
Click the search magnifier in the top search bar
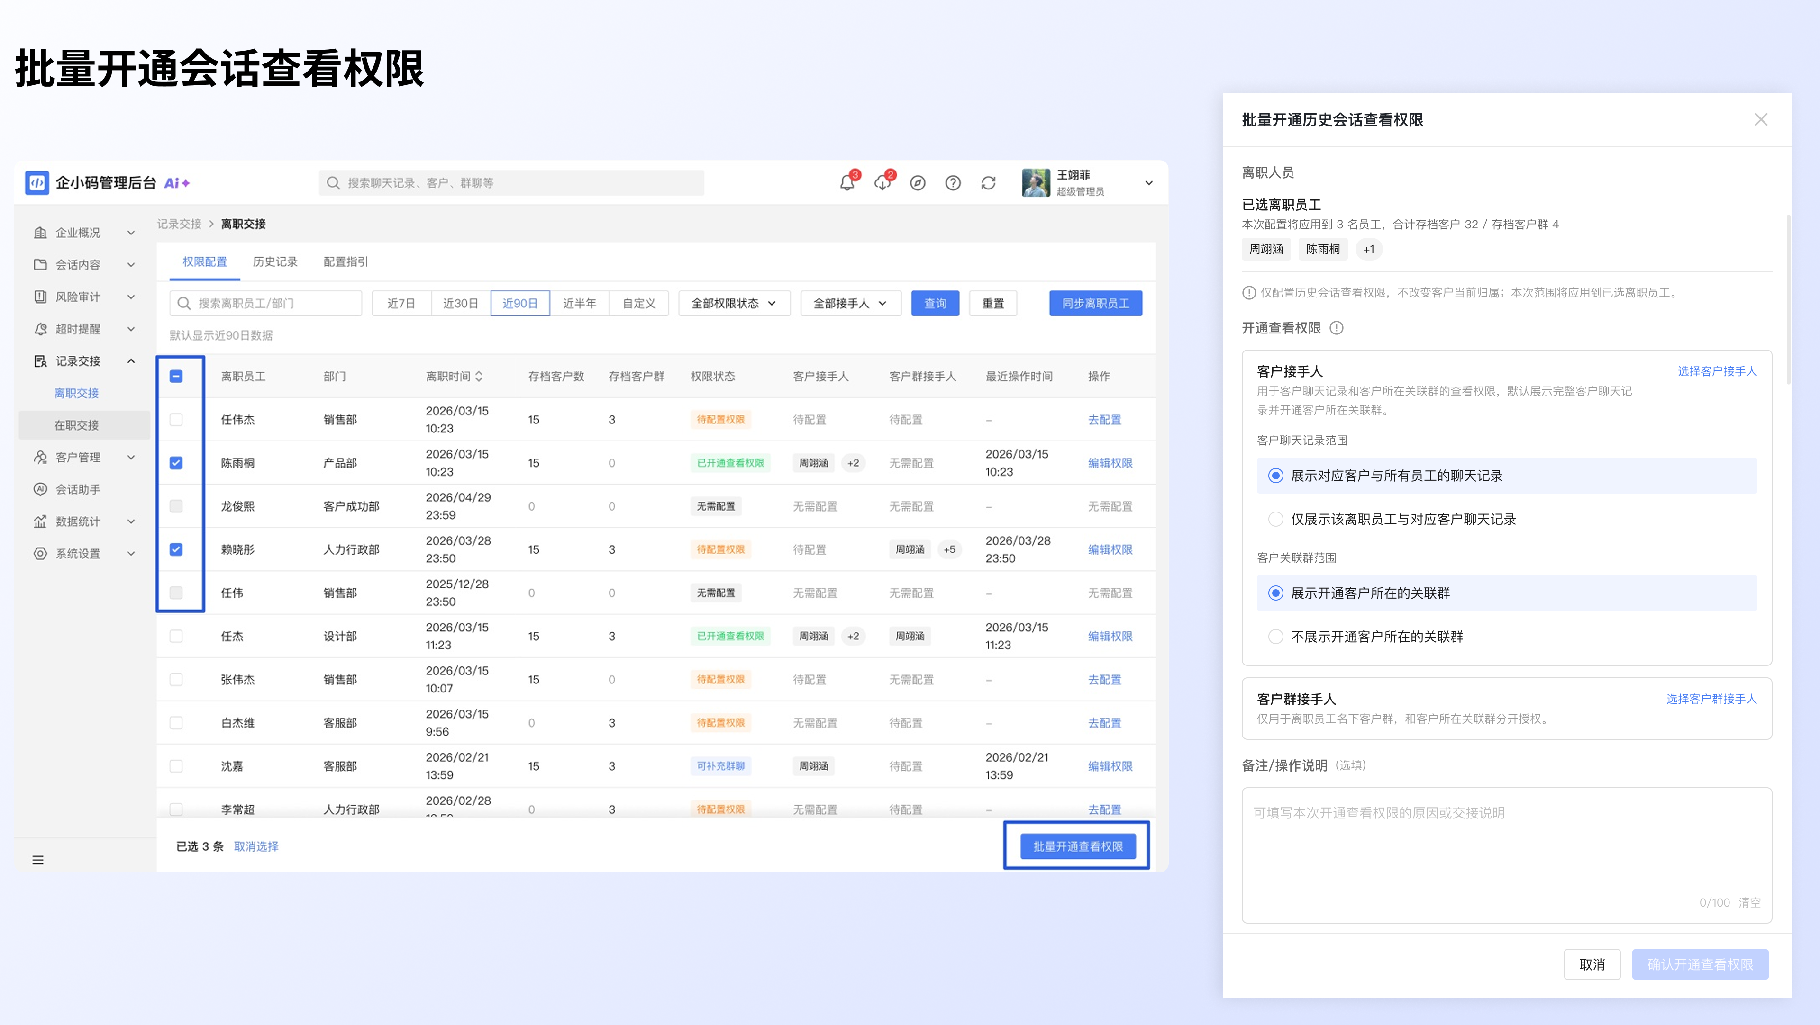334,183
